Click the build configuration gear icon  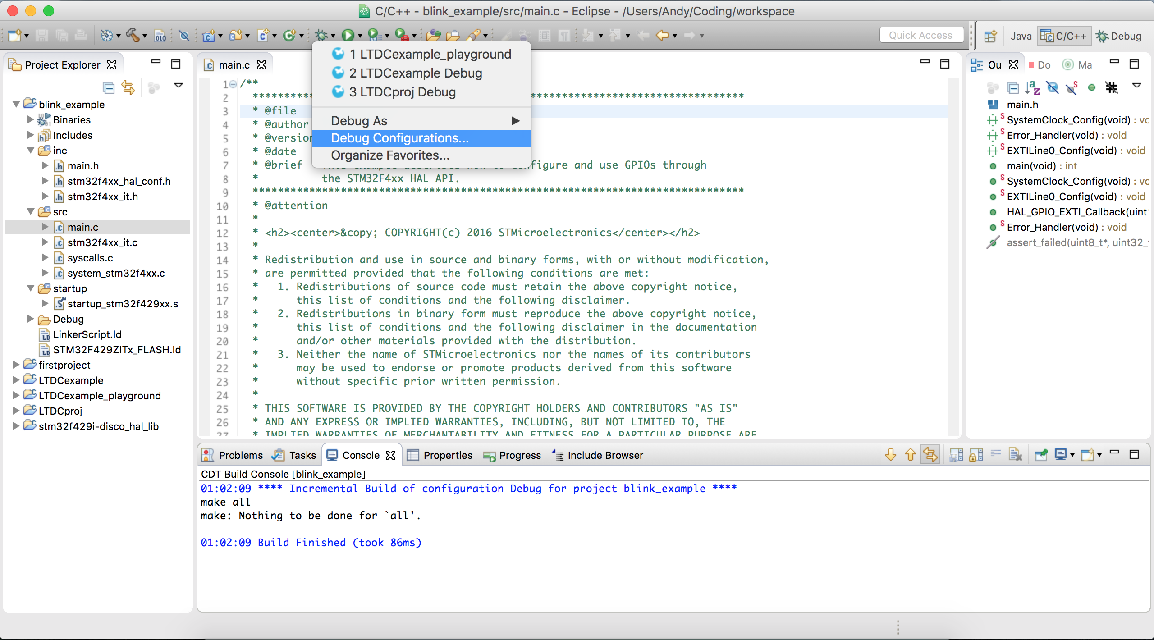click(x=106, y=35)
